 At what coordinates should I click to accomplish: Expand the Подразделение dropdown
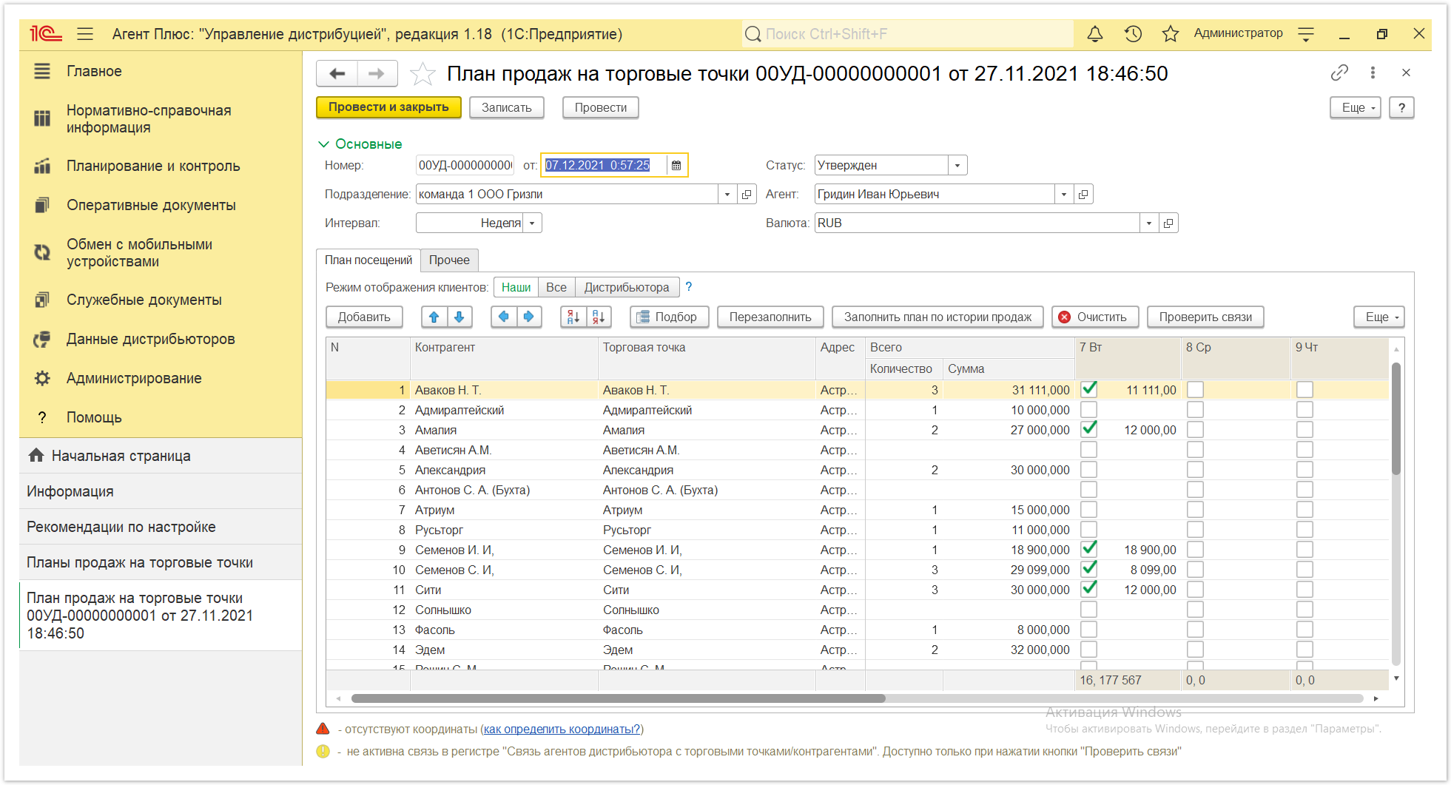pyautogui.click(x=727, y=194)
